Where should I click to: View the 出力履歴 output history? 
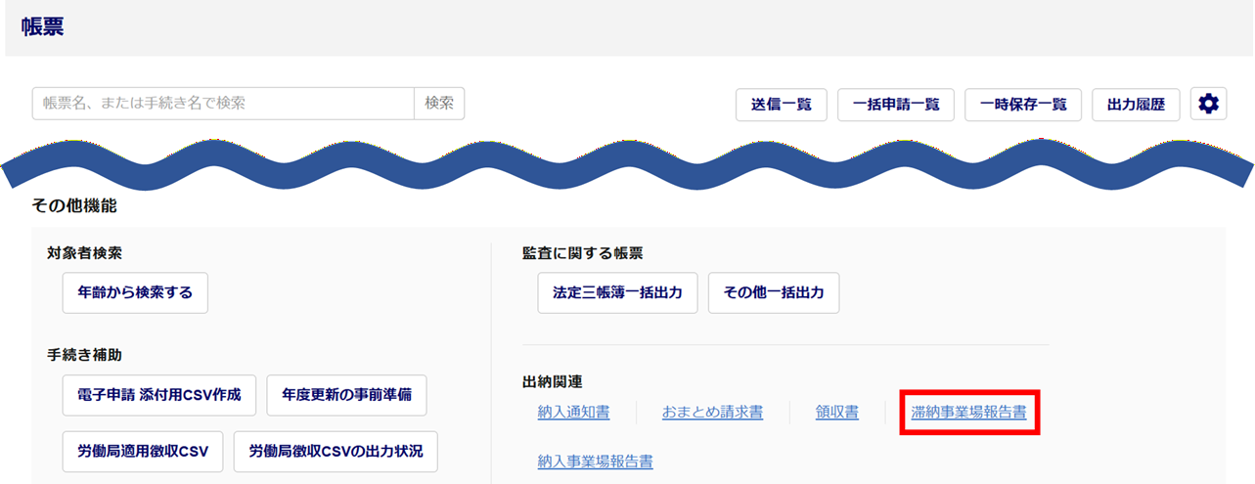(1136, 105)
